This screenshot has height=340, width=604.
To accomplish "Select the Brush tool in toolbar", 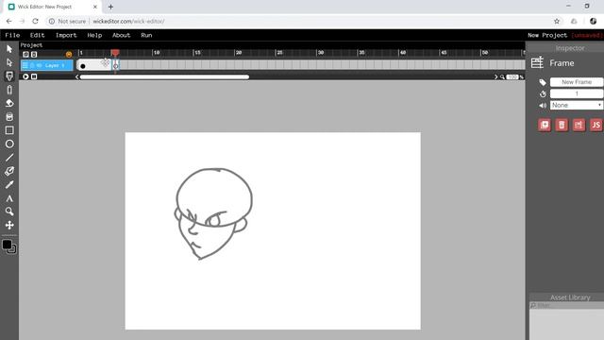I will coord(9,76).
